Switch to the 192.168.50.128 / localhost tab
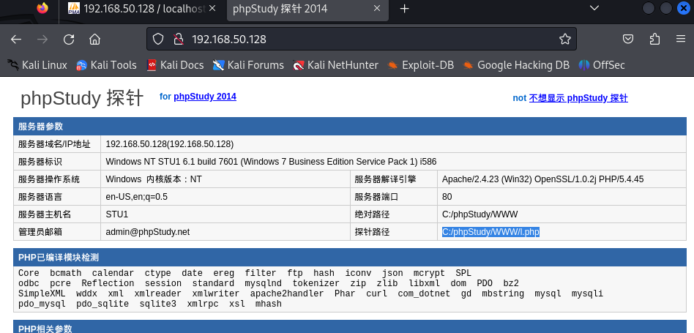This screenshot has height=333, width=694. 143,8
